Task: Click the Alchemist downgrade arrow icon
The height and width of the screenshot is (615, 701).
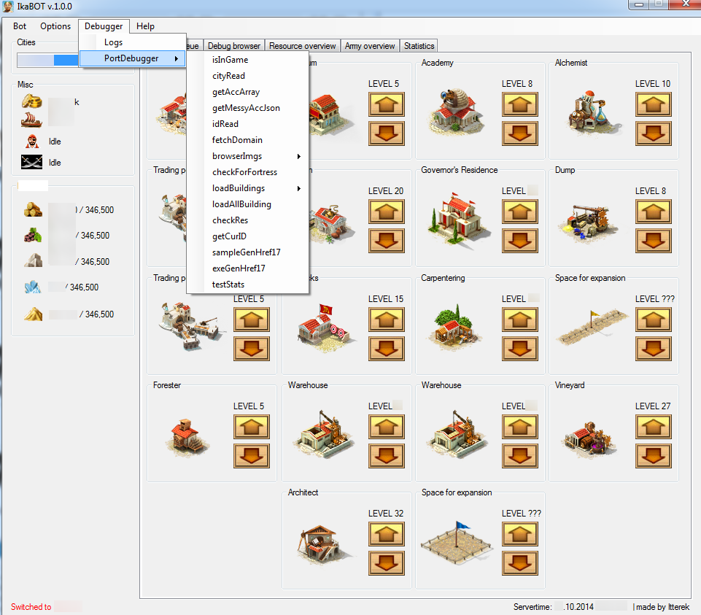Action: 653,134
